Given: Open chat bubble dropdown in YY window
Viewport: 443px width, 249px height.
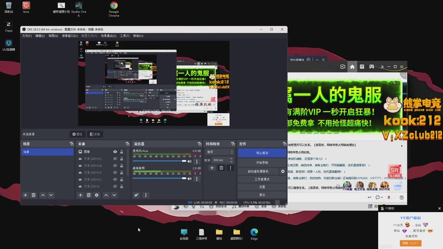Looking at the screenshot, I should (x=379, y=197).
